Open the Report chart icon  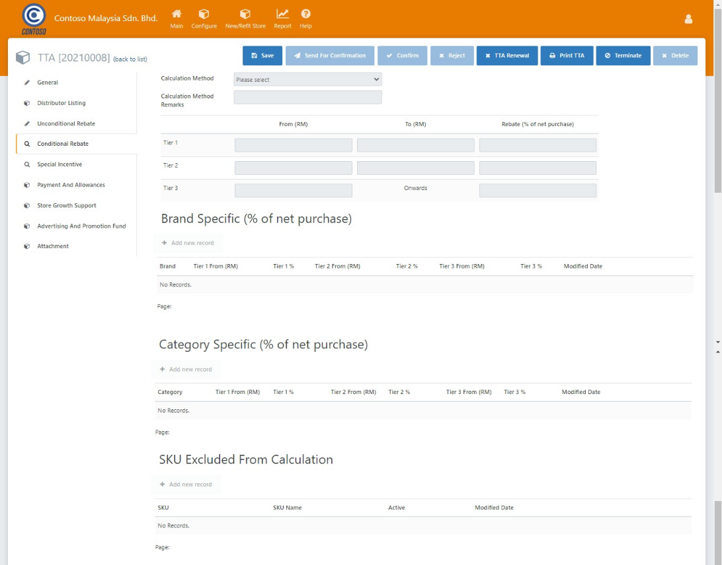[x=282, y=15]
